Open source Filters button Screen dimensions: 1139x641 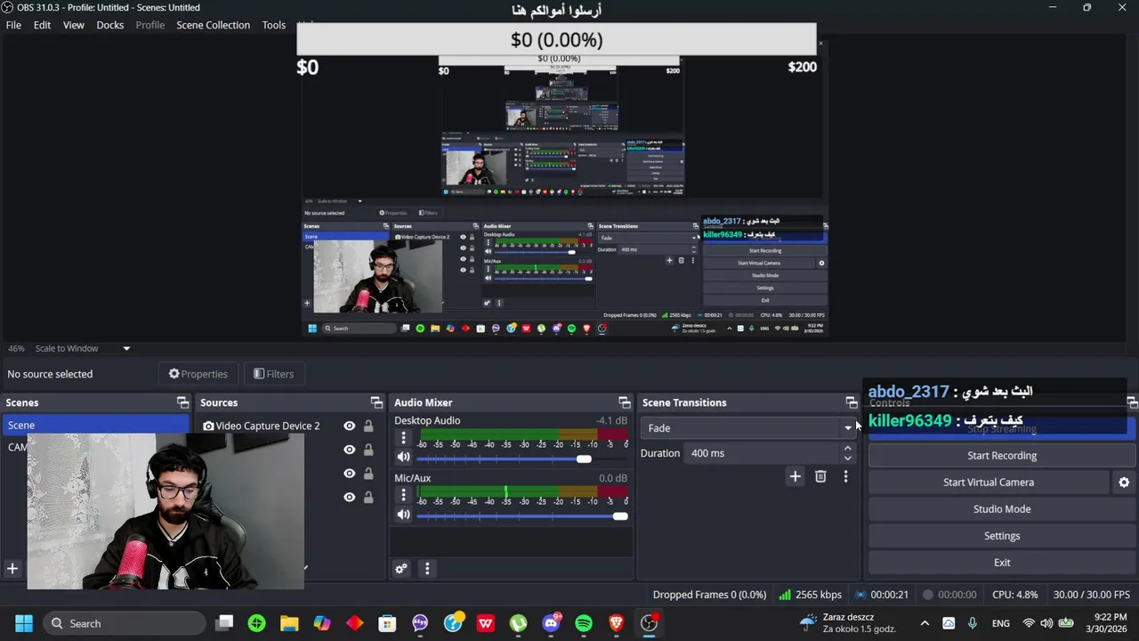(273, 374)
